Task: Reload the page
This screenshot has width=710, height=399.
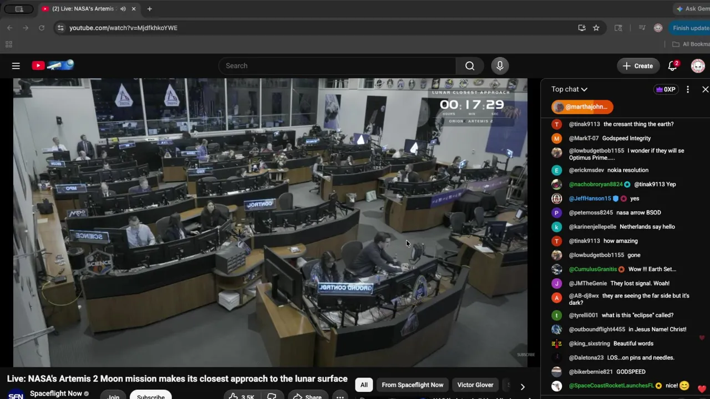Action: [42, 28]
